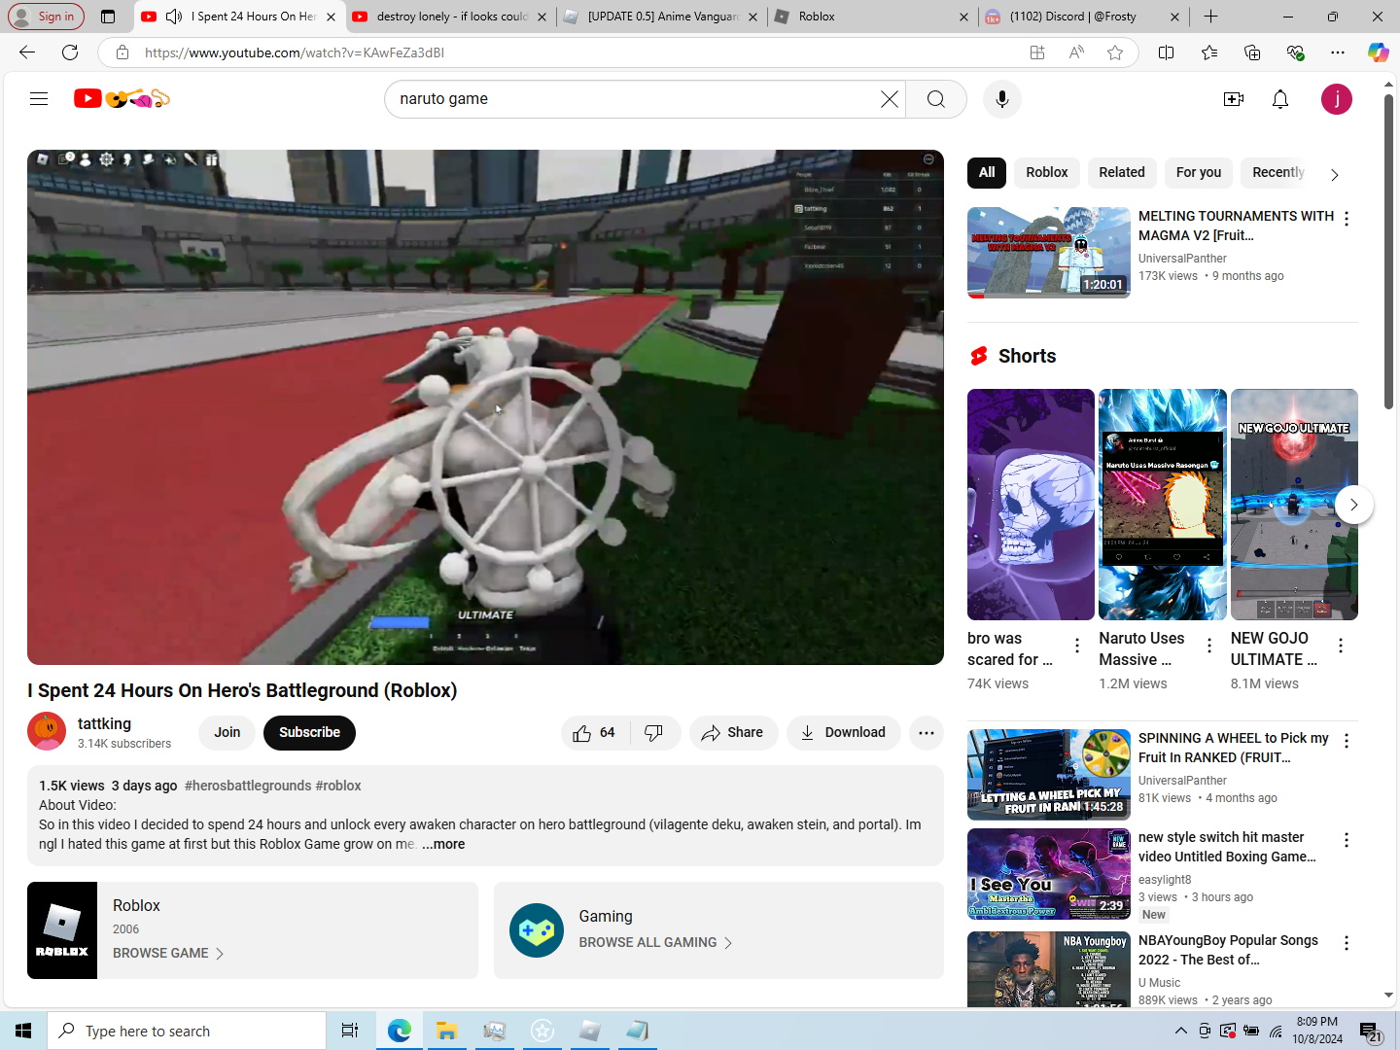
Task: Open options for Naruto Uses Massive short
Action: click(1209, 646)
